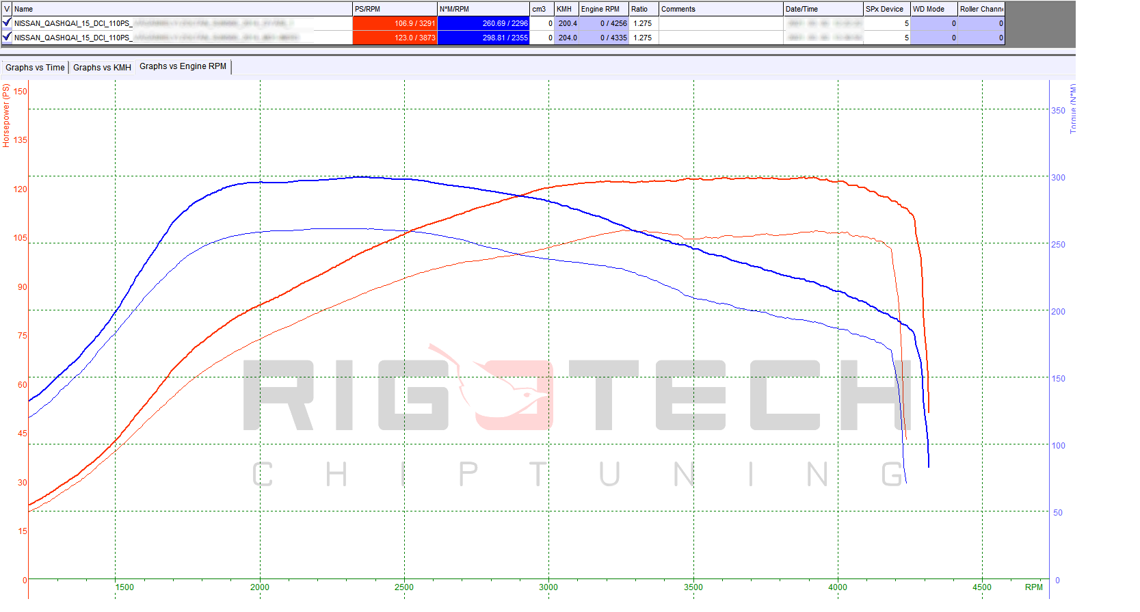Image resolution: width=1140 pixels, height=612 pixels.
Task: Click the Comments cell of the 204.0 KMH run
Action: click(721, 38)
